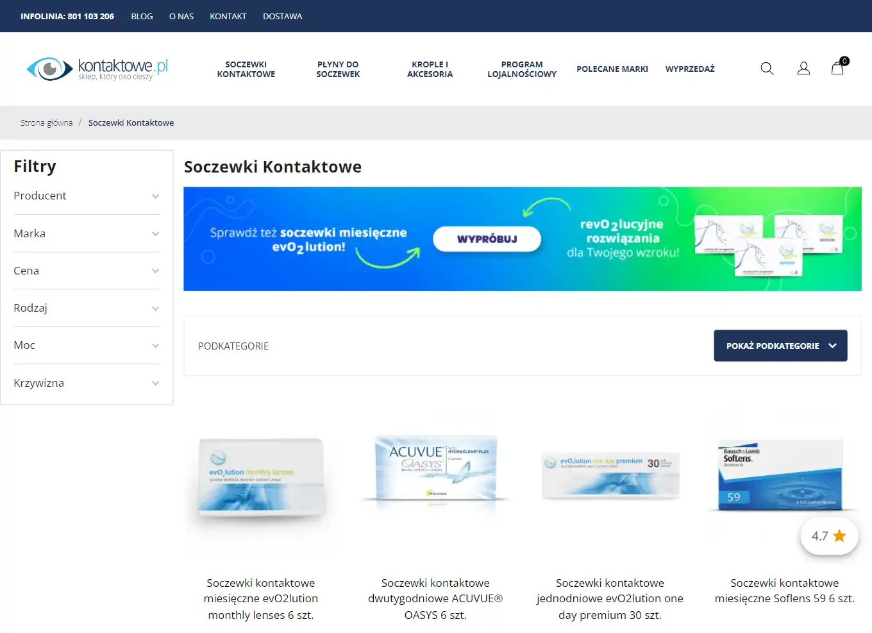
Task: Open Soczewki Kontaktowe menu
Action: (246, 69)
